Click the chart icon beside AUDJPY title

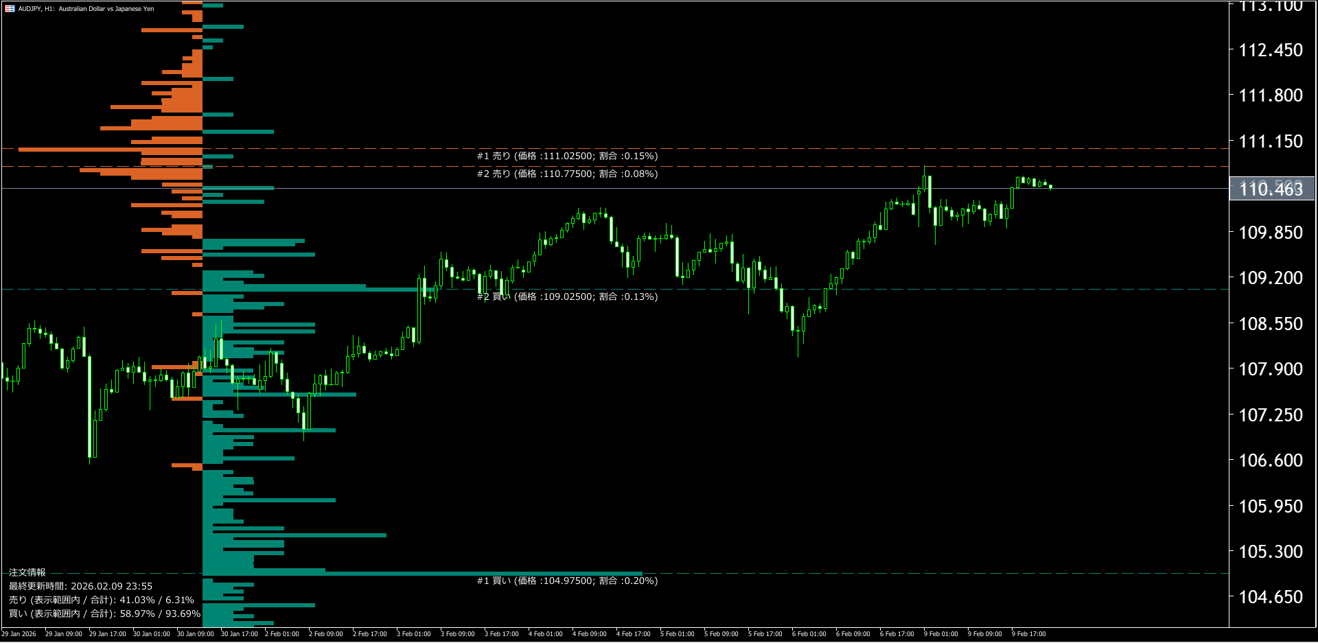pyautogui.click(x=10, y=9)
